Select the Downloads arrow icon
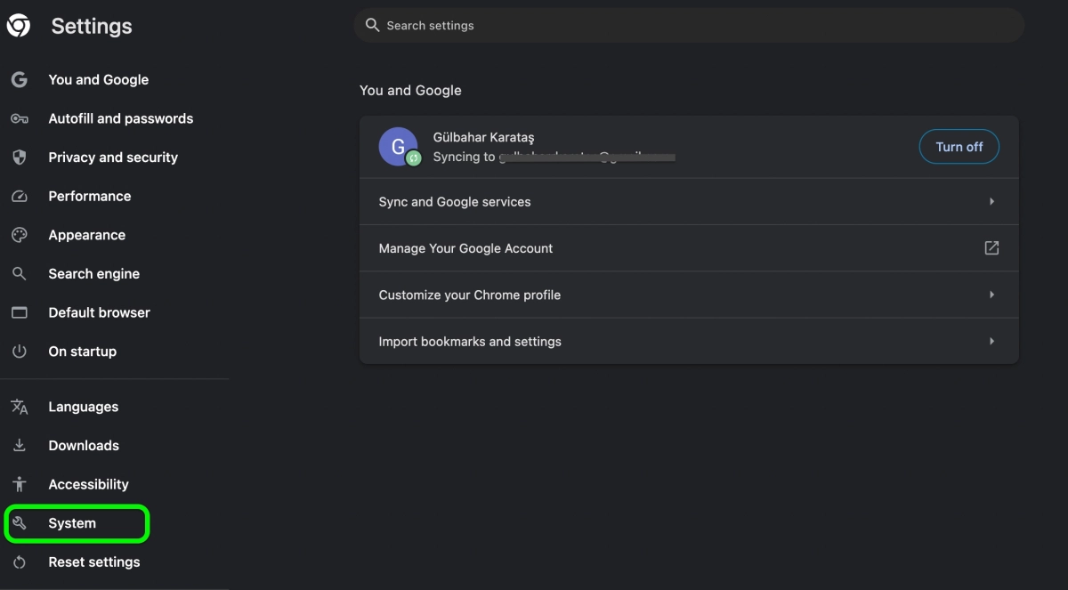 click(x=19, y=445)
